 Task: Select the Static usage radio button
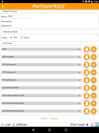point(22,38)
